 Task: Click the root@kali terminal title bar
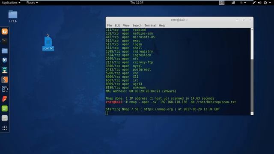pos(179,20)
